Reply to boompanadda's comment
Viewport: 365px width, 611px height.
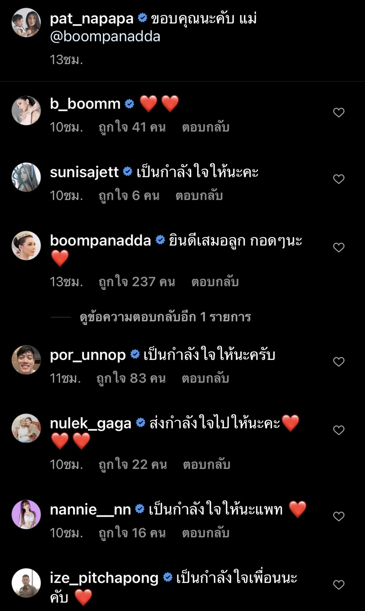[x=215, y=282]
